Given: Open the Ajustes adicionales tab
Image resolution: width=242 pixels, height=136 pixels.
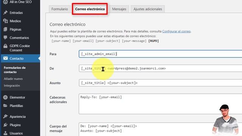Looking at the screenshot, I should click(148, 9).
